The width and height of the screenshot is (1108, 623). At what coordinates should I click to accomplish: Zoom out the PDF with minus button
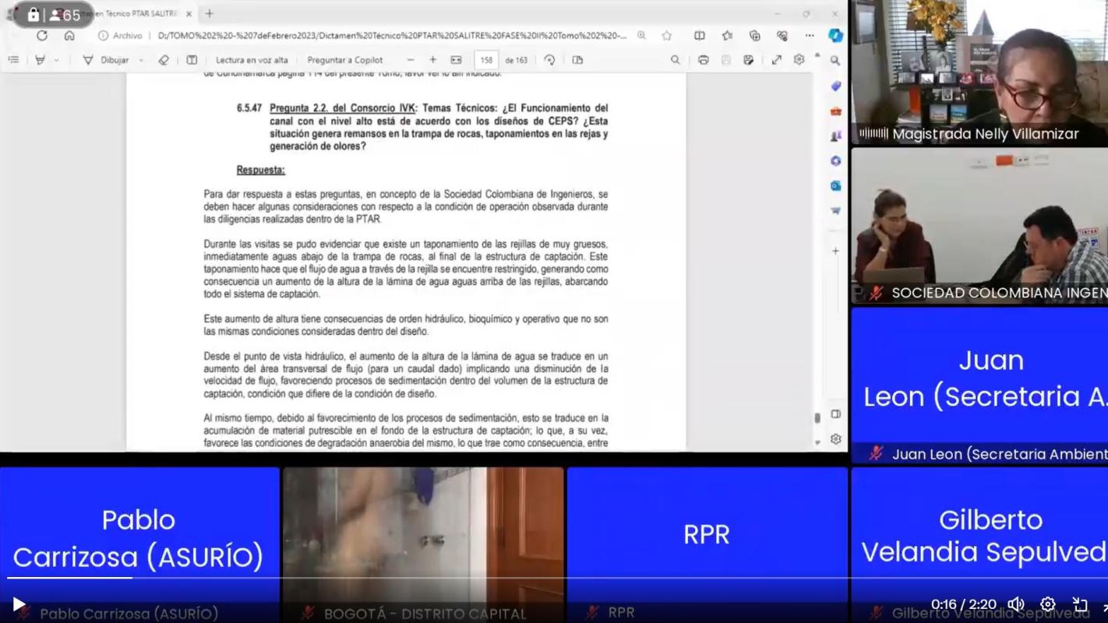click(411, 60)
